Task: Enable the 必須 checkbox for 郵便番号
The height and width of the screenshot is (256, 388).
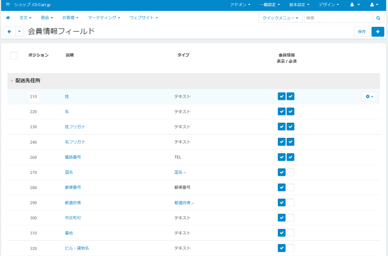Action: coord(291,187)
